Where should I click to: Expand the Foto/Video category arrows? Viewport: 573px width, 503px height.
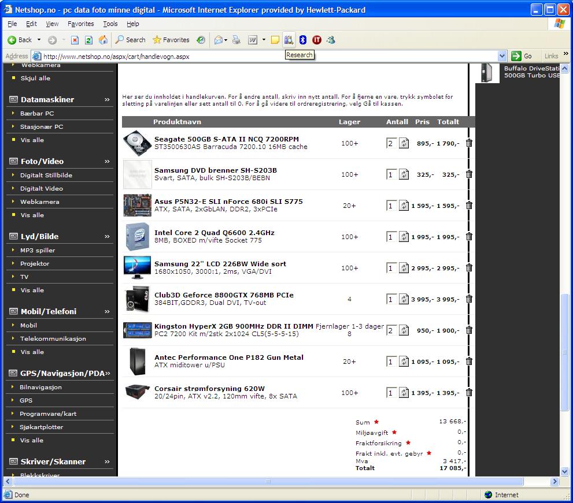(x=107, y=161)
